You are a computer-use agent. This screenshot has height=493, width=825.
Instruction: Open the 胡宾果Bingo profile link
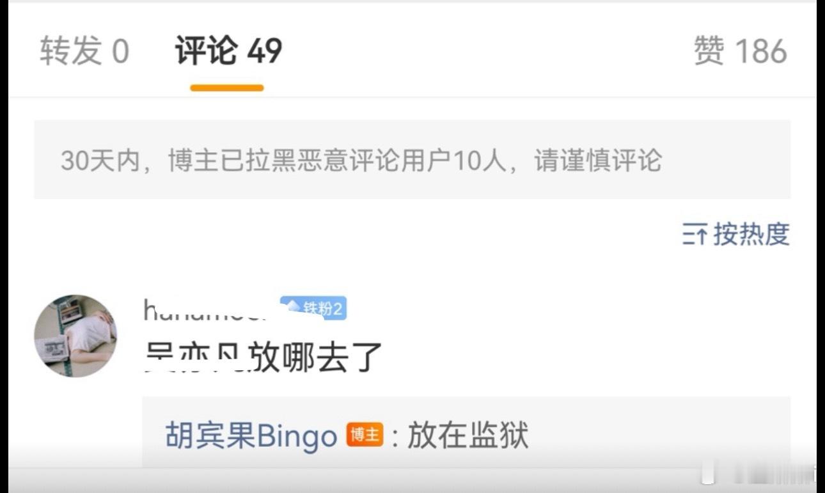tap(251, 436)
